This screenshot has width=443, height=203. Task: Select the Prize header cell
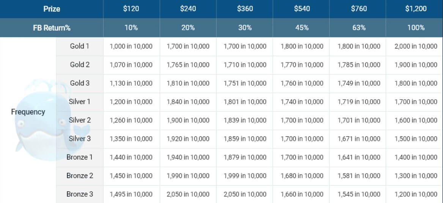(x=52, y=9)
